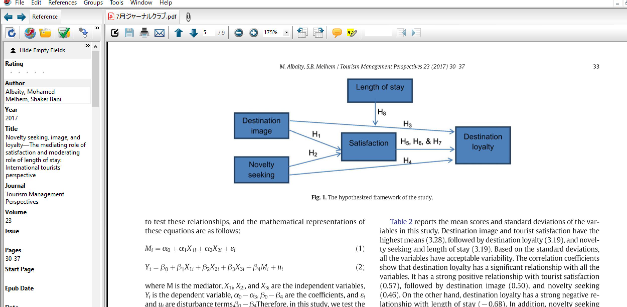The width and height of the screenshot is (627, 307).
Task: Click the print icon in toolbar
Action: click(145, 33)
